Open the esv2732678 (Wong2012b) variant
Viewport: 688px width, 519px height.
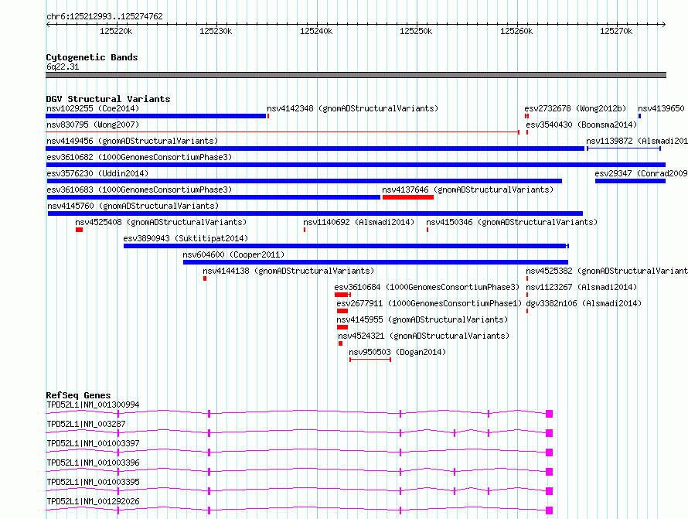point(575,108)
